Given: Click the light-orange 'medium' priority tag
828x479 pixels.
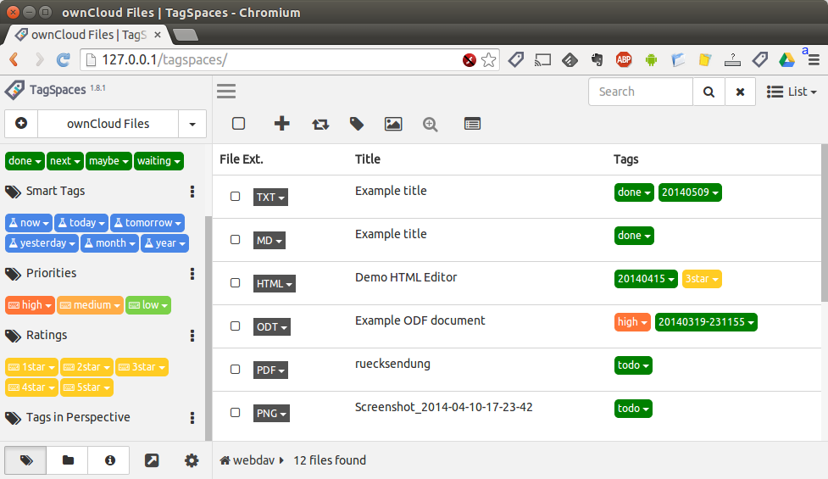Looking at the screenshot, I should tap(90, 305).
